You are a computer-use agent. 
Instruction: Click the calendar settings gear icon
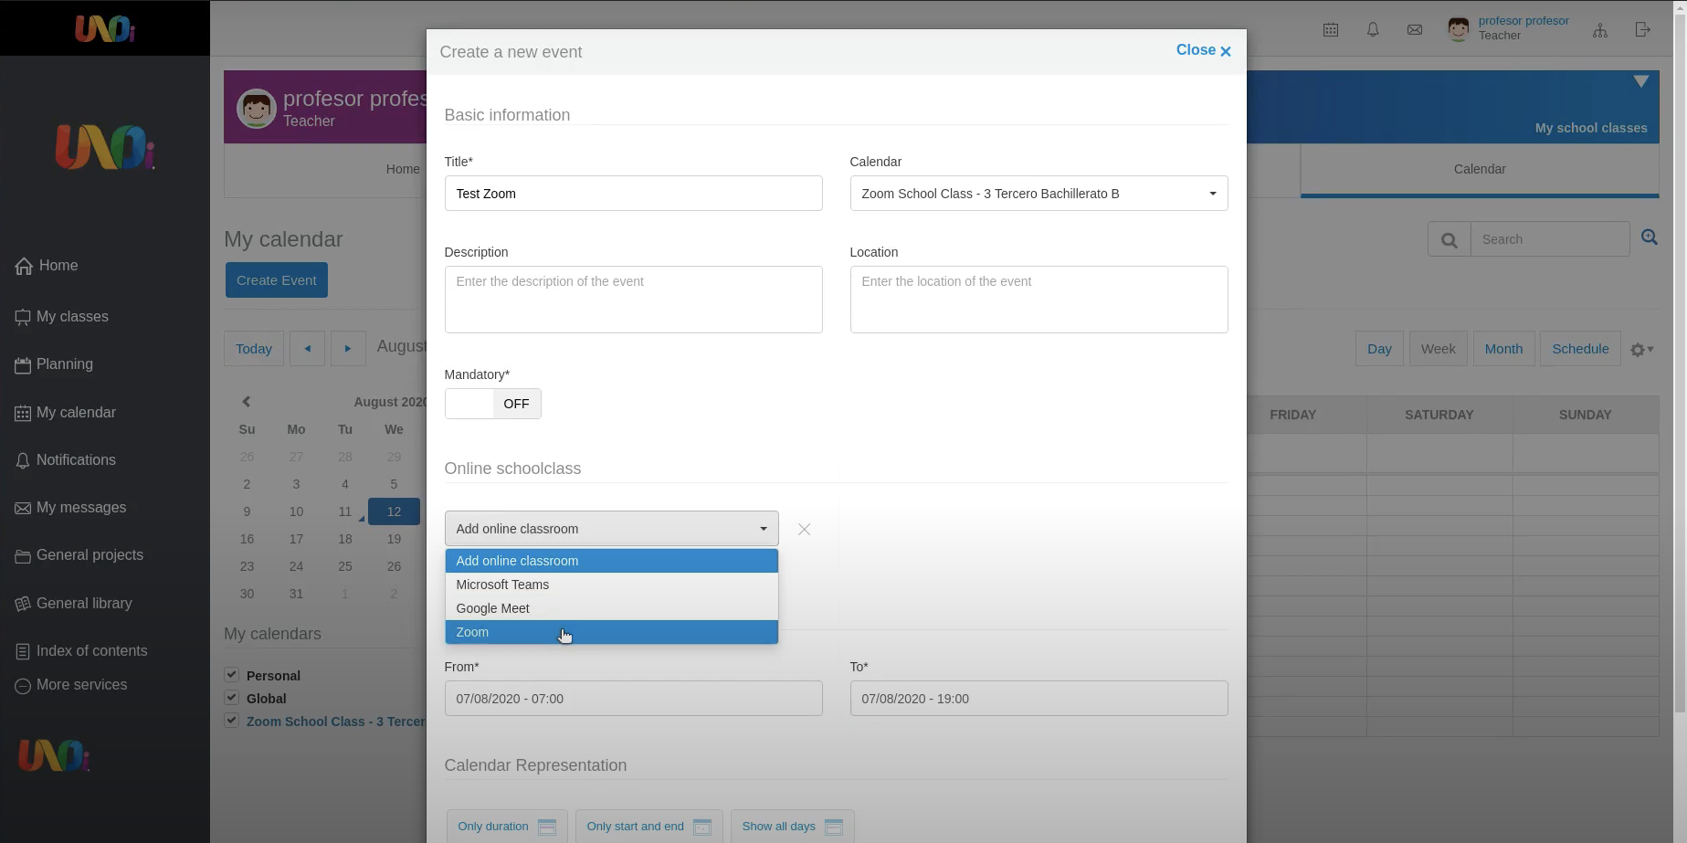(x=1641, y=350)
